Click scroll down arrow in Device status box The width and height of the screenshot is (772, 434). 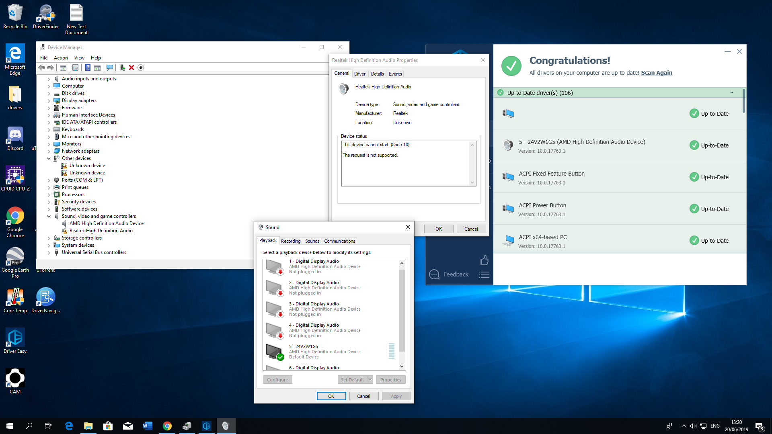click(472, 182)
